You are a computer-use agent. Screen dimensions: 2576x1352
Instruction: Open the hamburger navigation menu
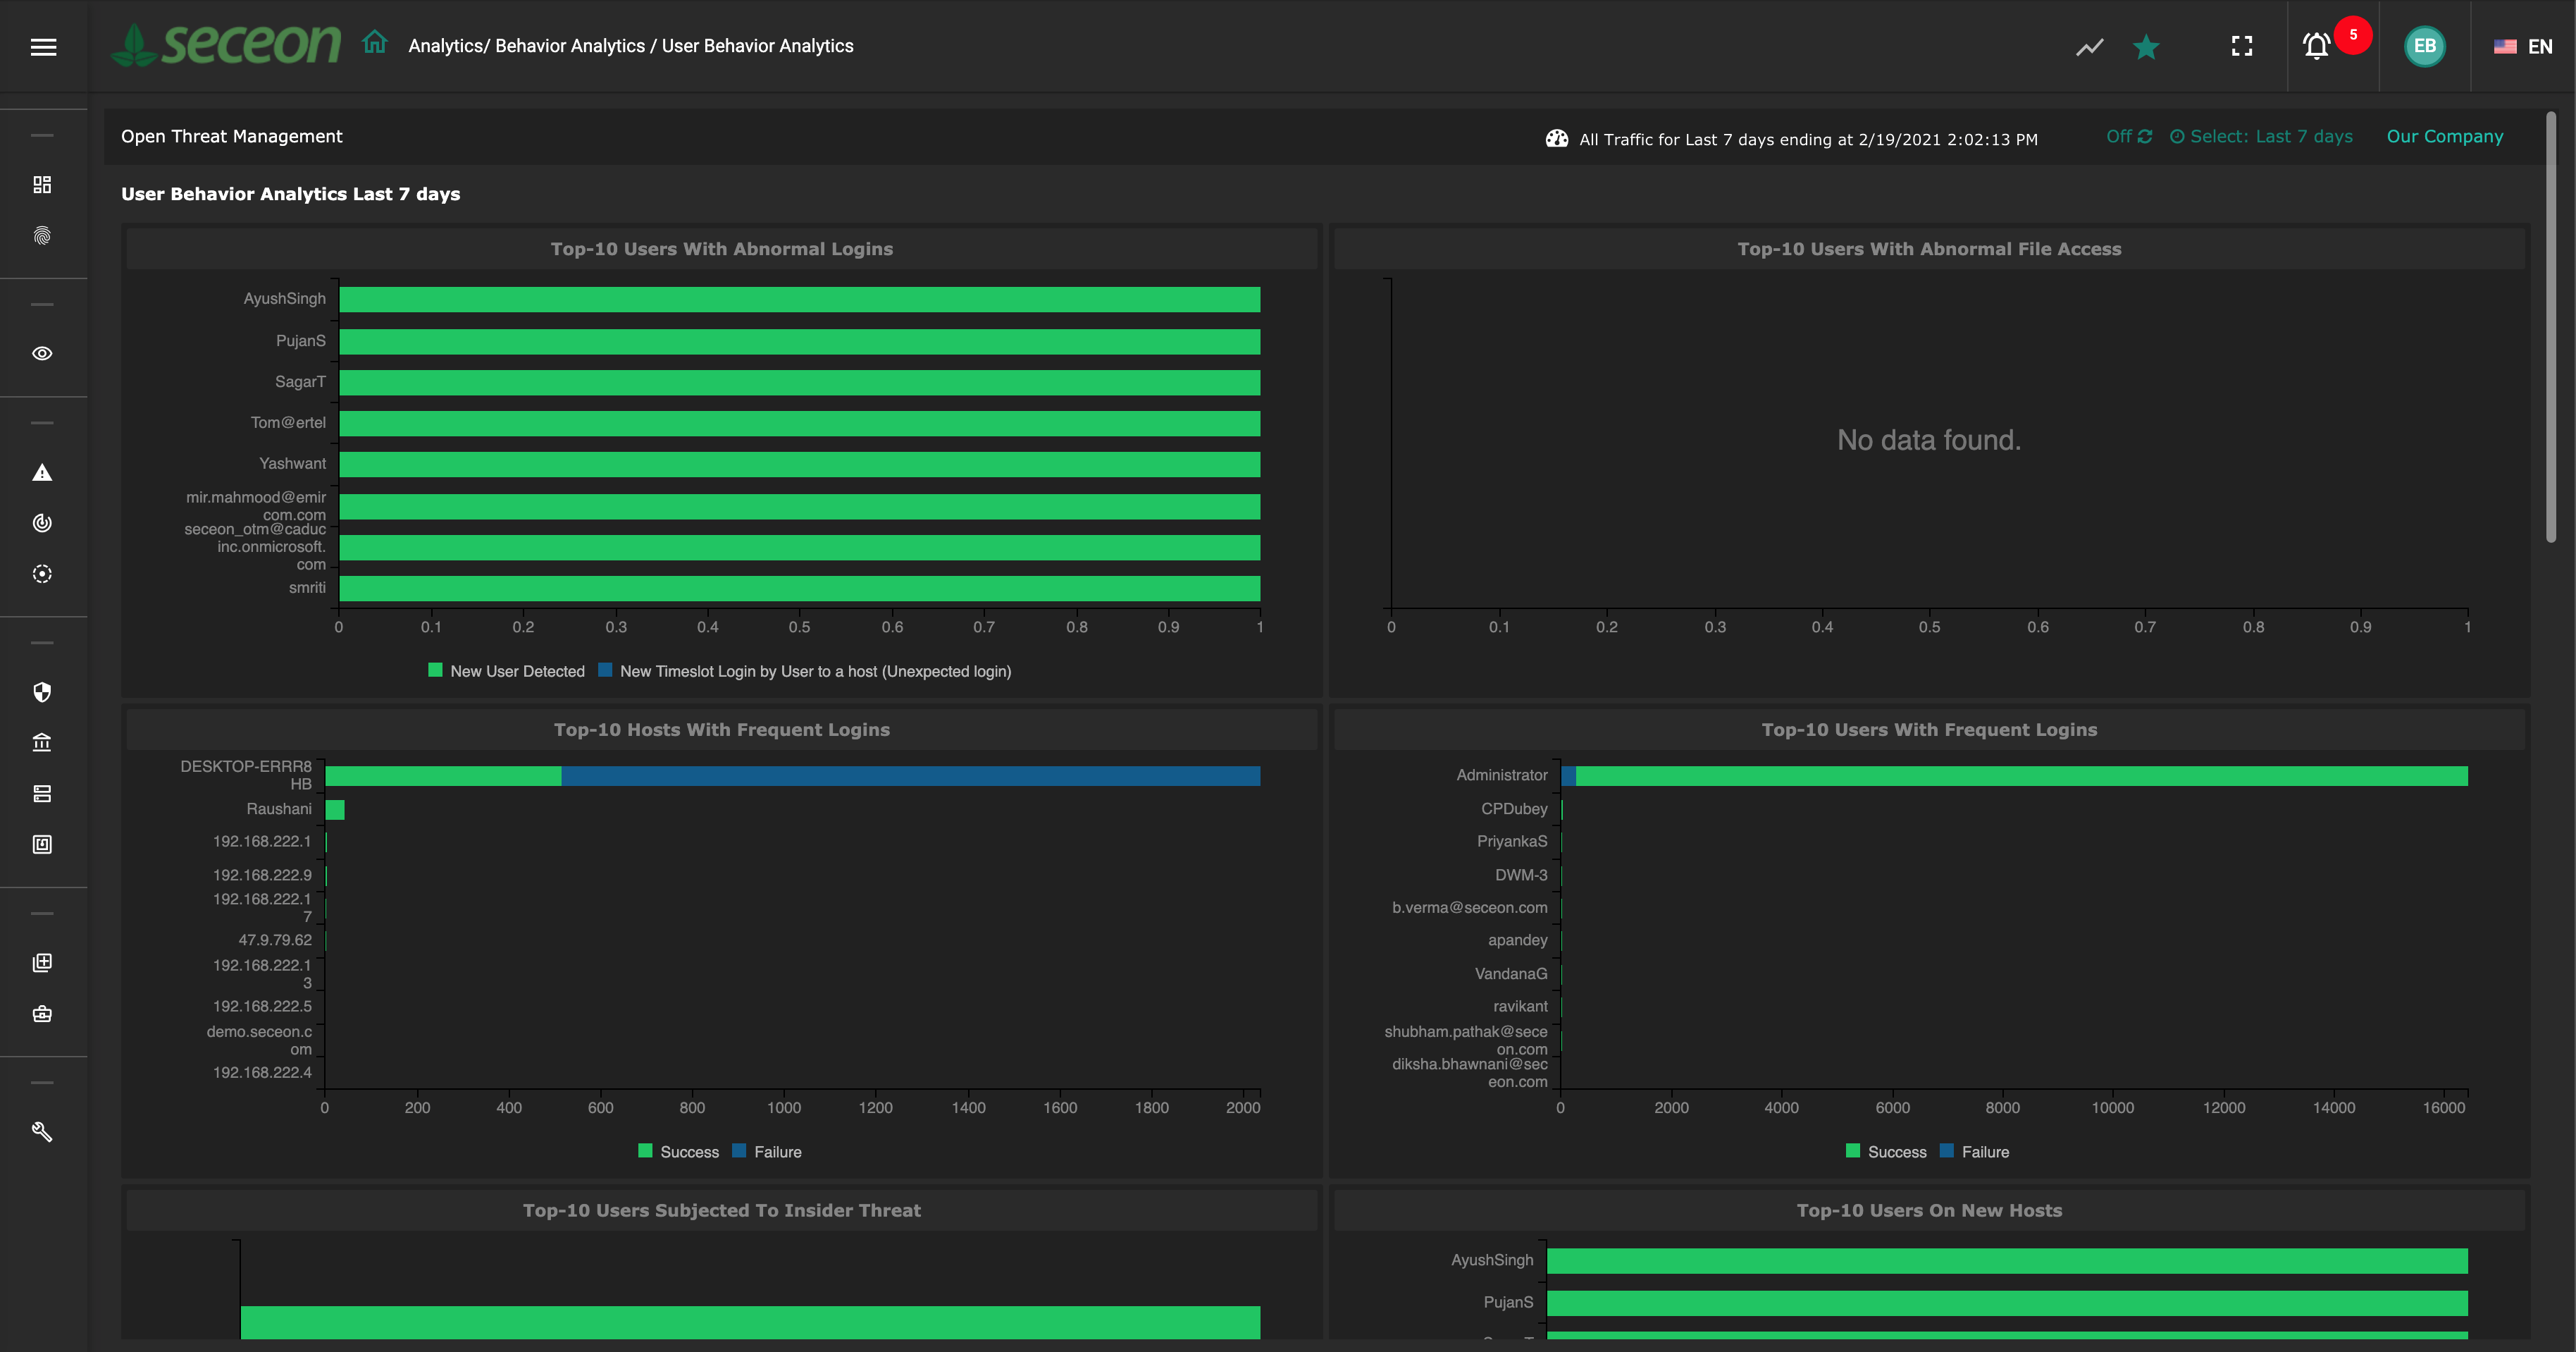coord(43,47)
